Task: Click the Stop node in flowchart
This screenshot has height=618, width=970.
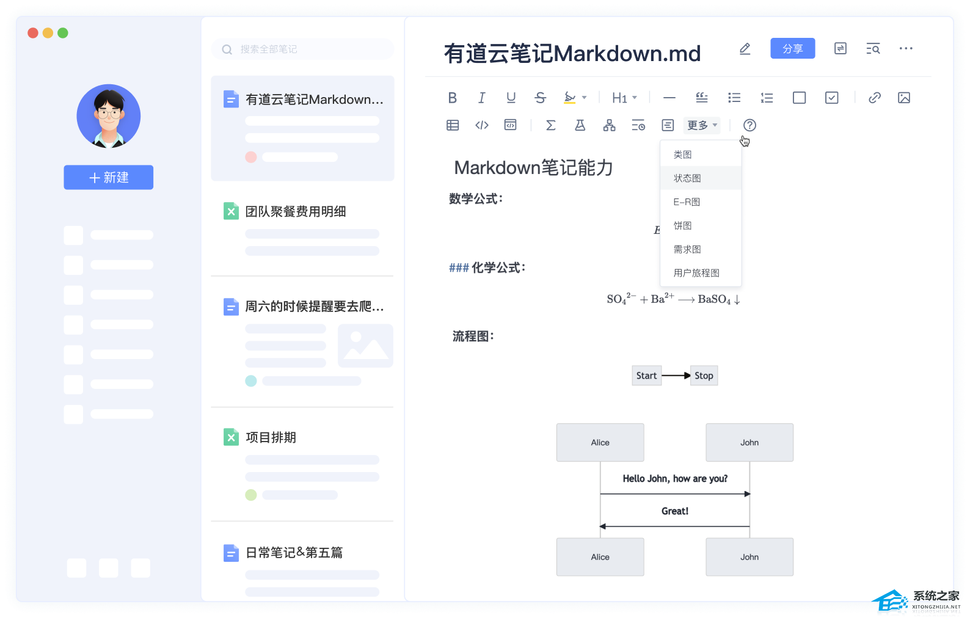Action: pos(704,376)
